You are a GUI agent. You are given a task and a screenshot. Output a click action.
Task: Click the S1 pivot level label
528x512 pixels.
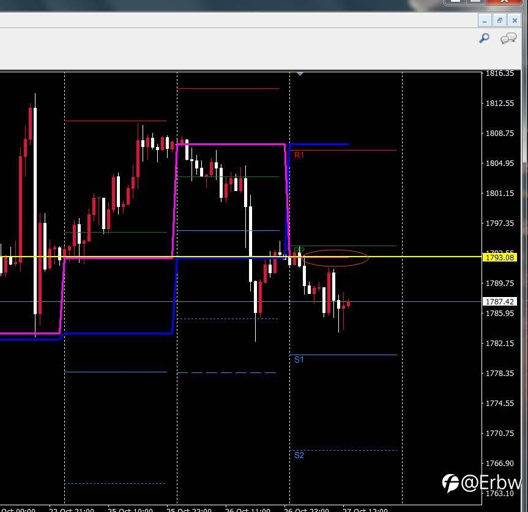click(299, 360)
